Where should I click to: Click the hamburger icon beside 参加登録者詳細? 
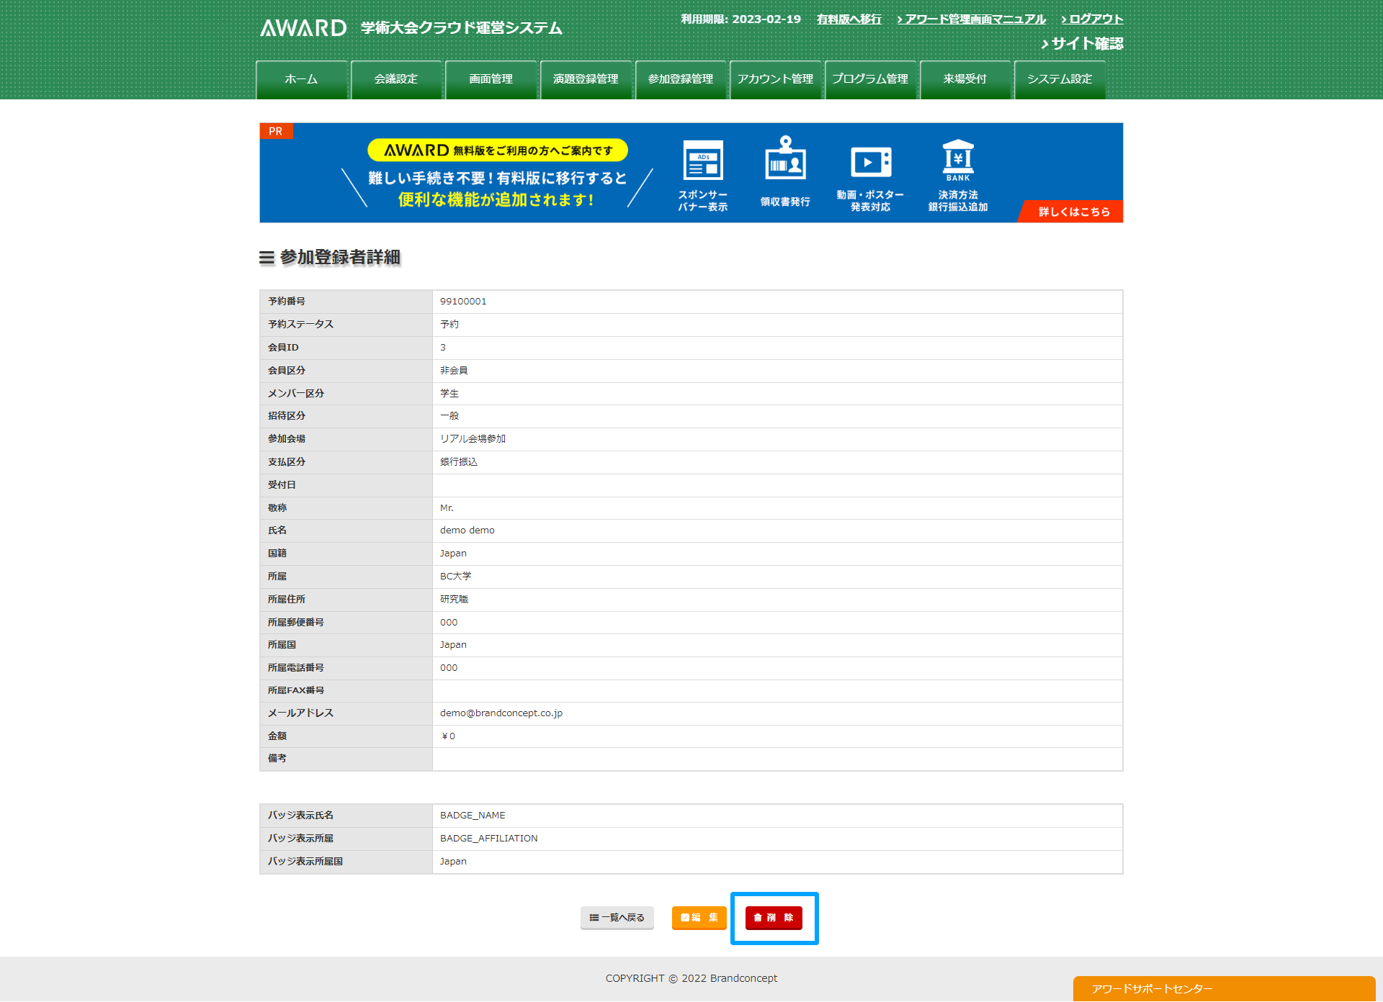(x=267, y=258)
